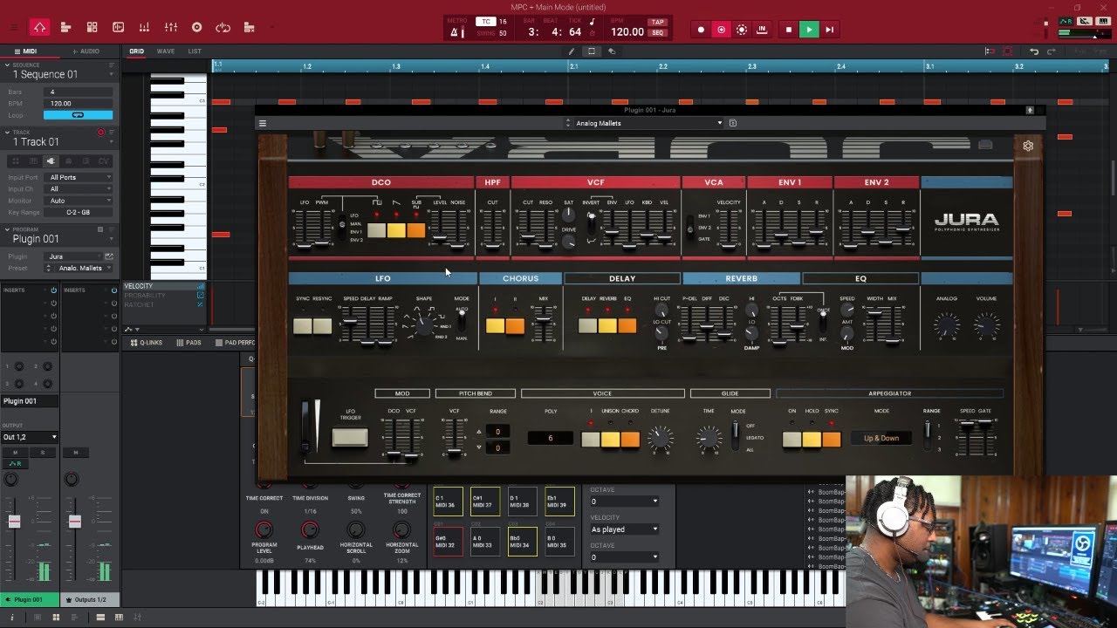The image size is (1117, 628).
Task: Select the pencil draw tool
Action: (572, 51)
